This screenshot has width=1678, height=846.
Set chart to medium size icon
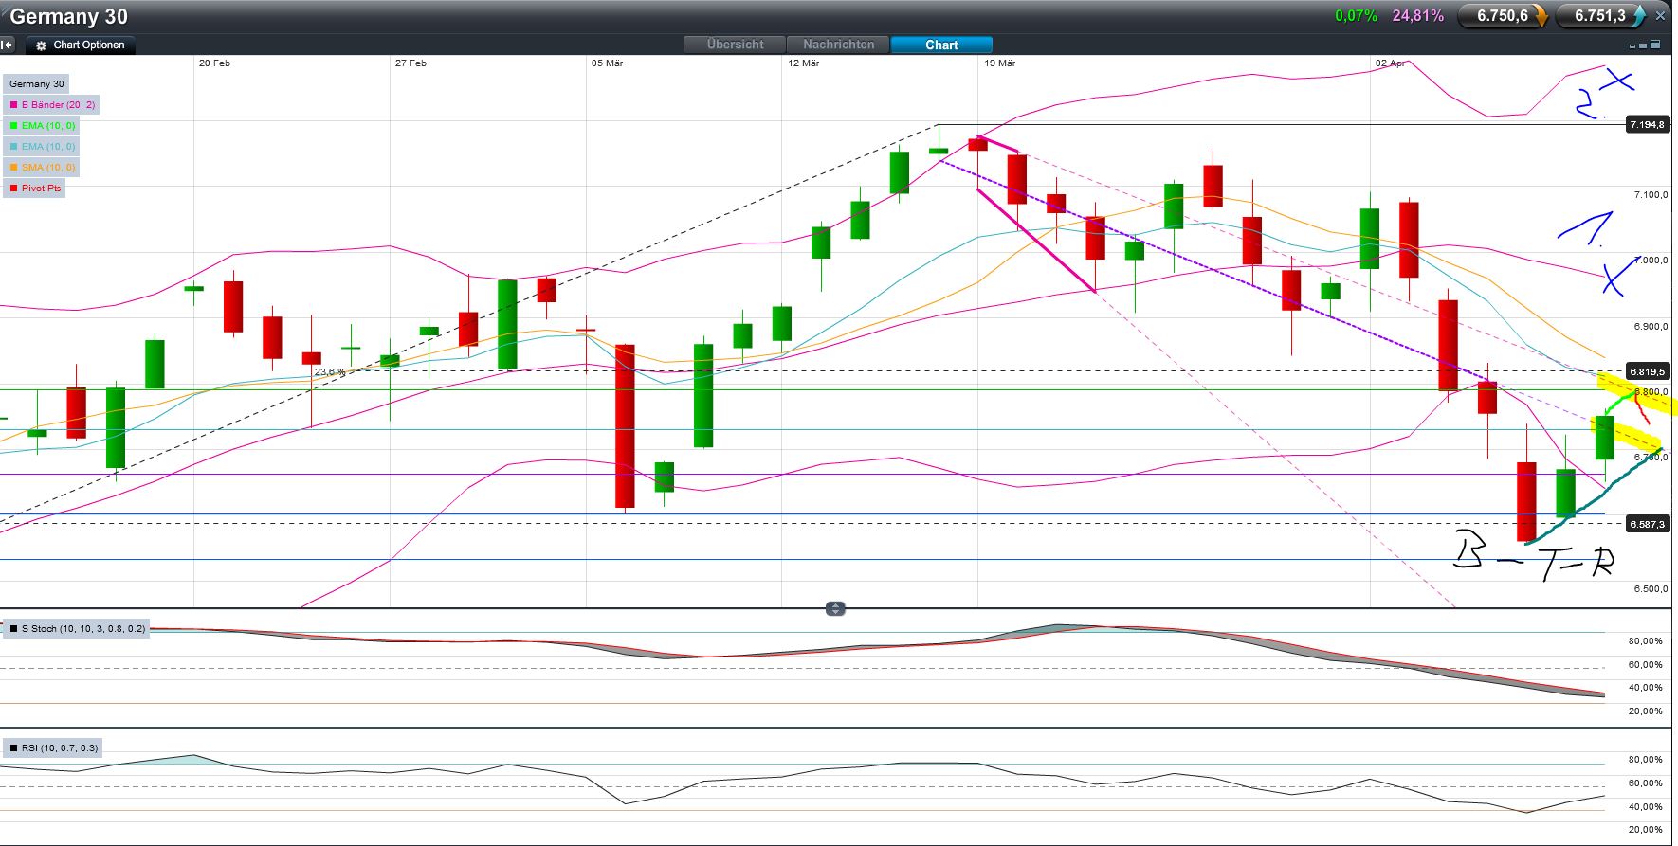tap(1644, 45)
